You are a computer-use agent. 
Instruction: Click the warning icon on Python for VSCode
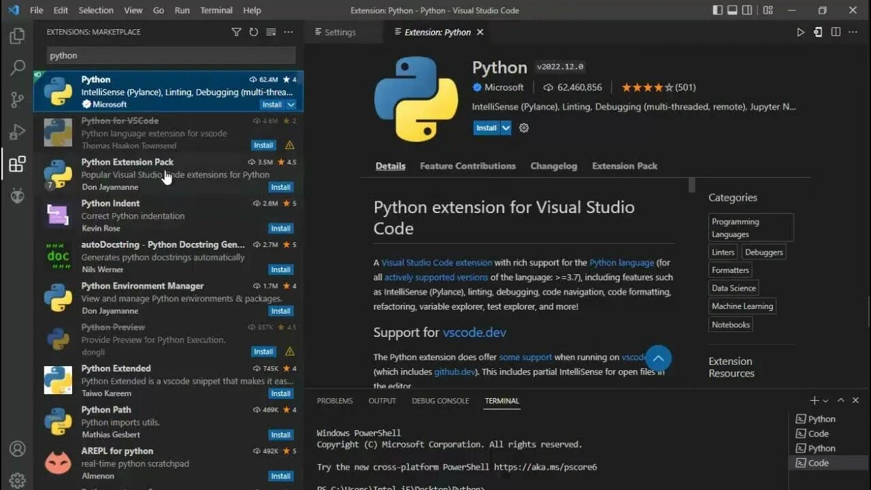point(290,145)
